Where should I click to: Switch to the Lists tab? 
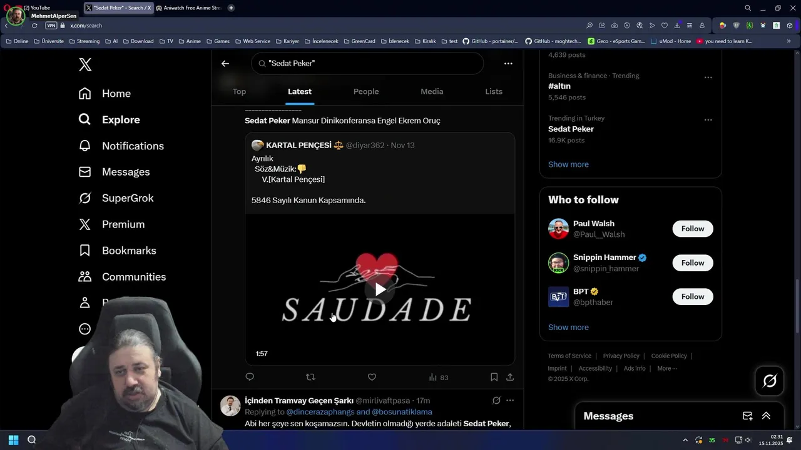pos(494,91)
